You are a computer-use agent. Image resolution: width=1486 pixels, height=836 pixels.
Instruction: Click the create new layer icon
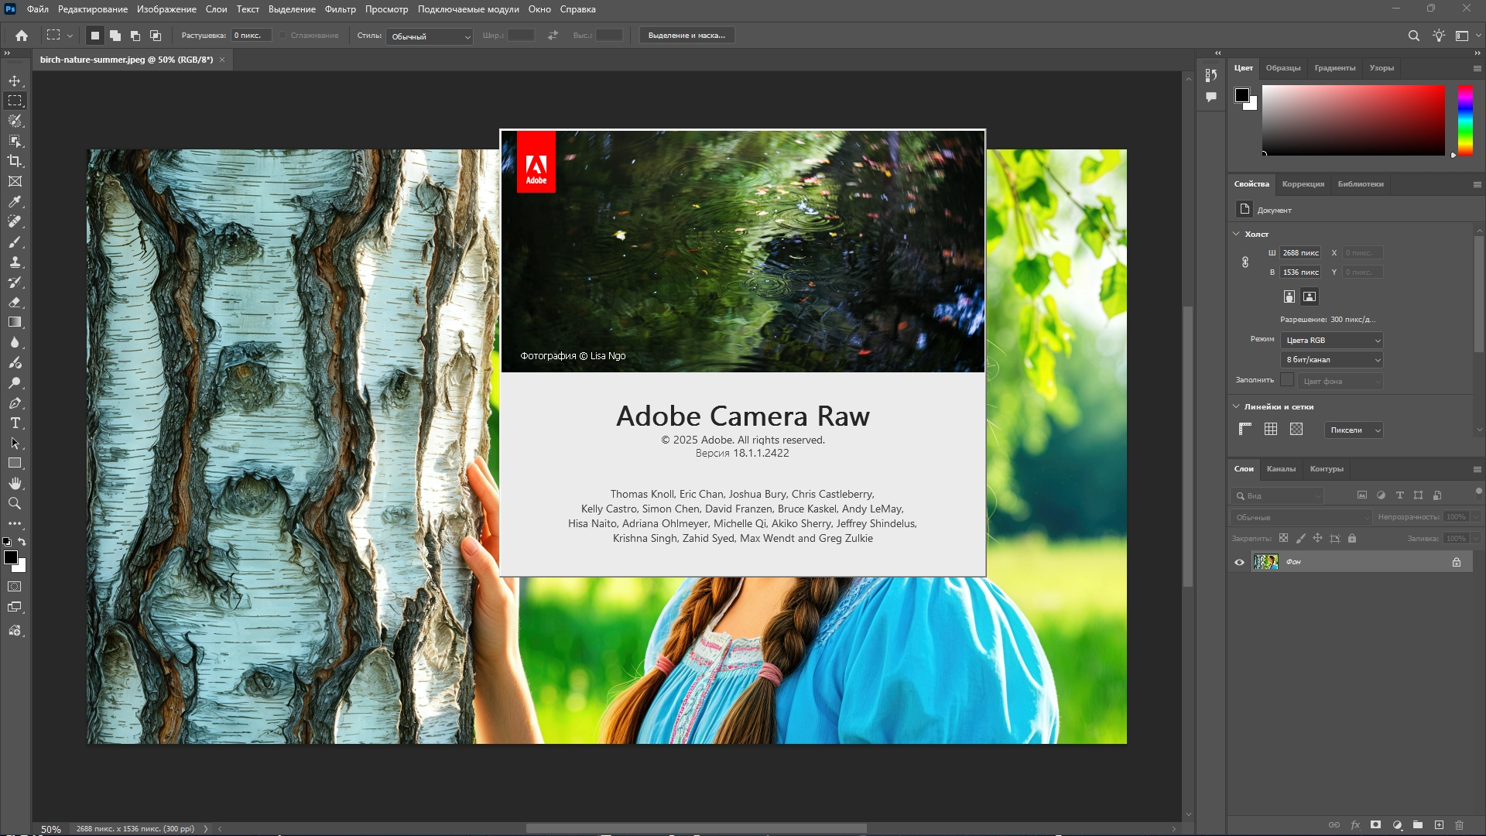coord(1439,825)
